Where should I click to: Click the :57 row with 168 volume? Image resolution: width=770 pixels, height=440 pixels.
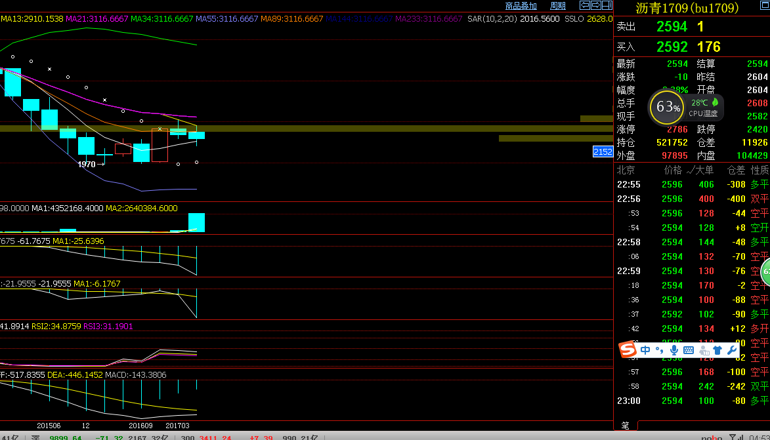point(692,372)
